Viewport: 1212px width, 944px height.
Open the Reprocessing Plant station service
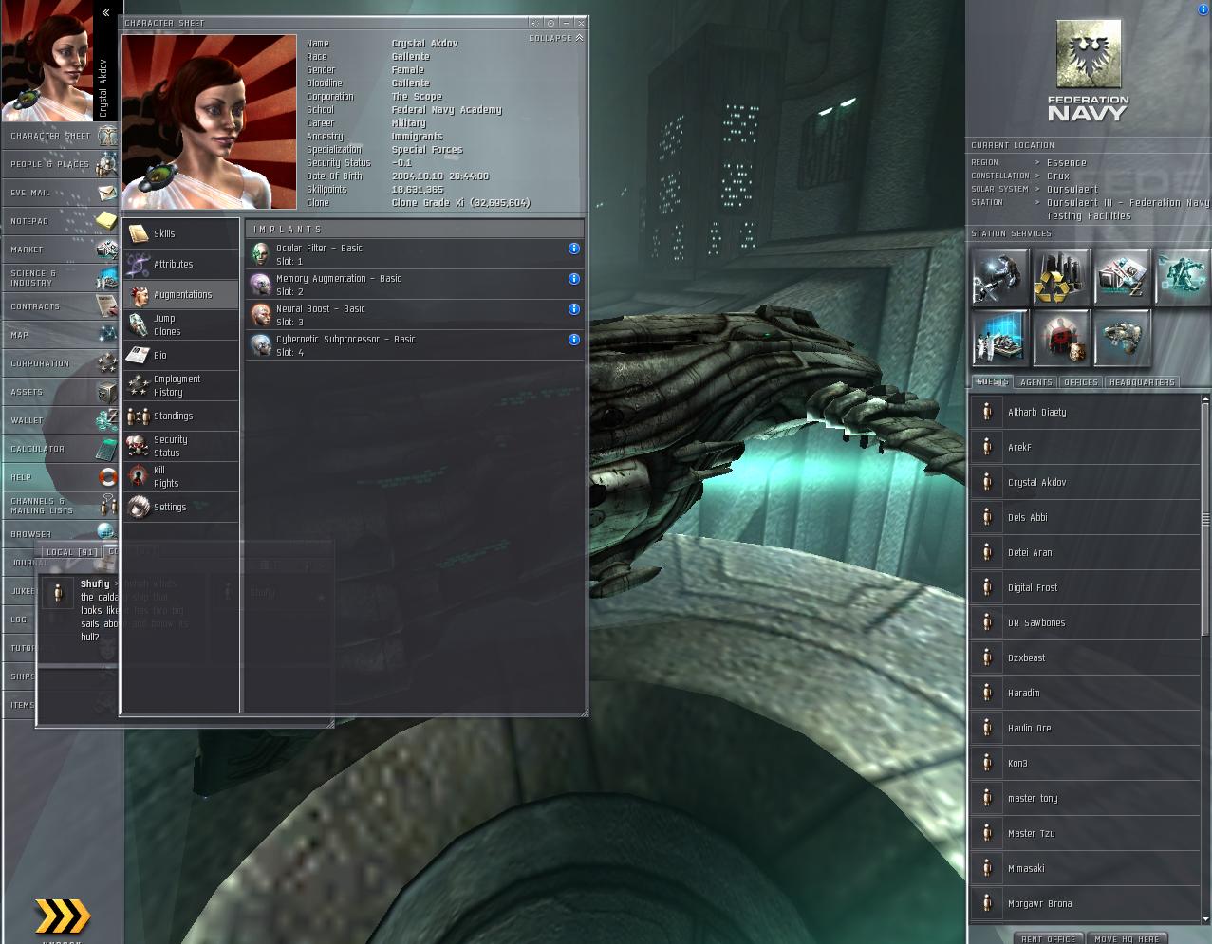click(x=1061, y=276)
